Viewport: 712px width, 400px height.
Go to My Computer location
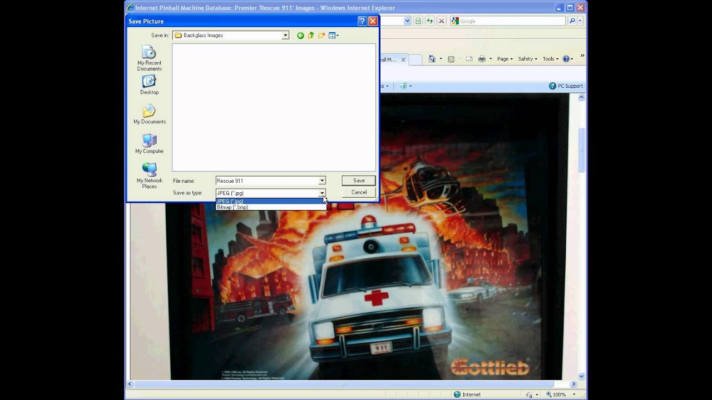pos(149,144)
